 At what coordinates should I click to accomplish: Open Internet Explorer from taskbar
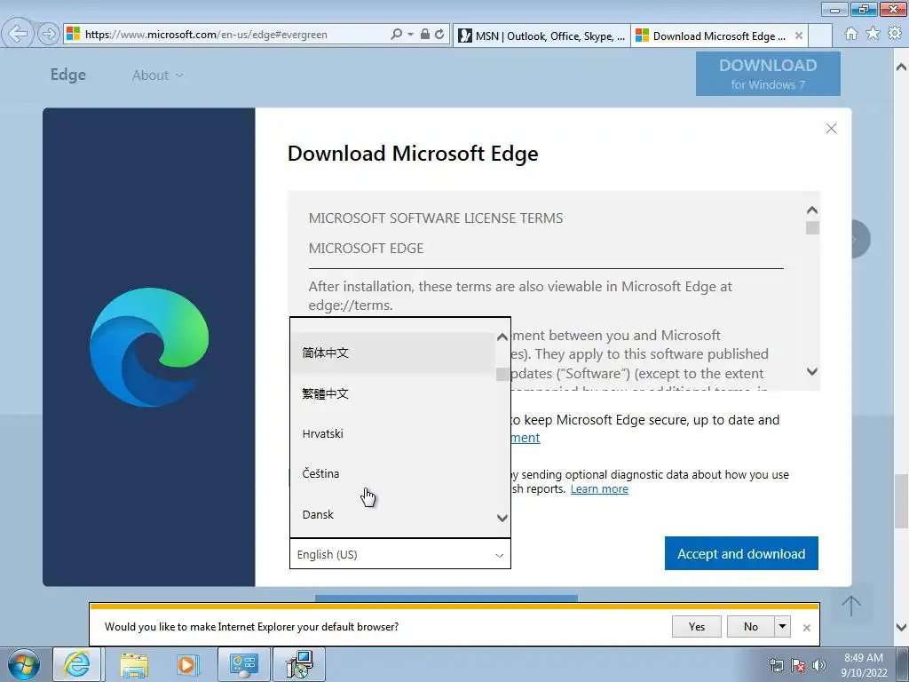77,664
